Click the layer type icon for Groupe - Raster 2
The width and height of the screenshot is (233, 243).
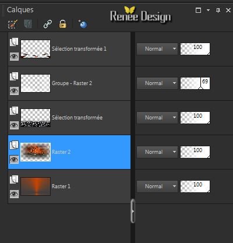click(14, 76)
